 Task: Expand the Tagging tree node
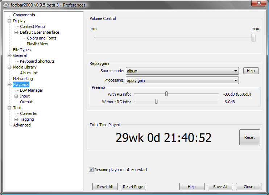(16, 119)
